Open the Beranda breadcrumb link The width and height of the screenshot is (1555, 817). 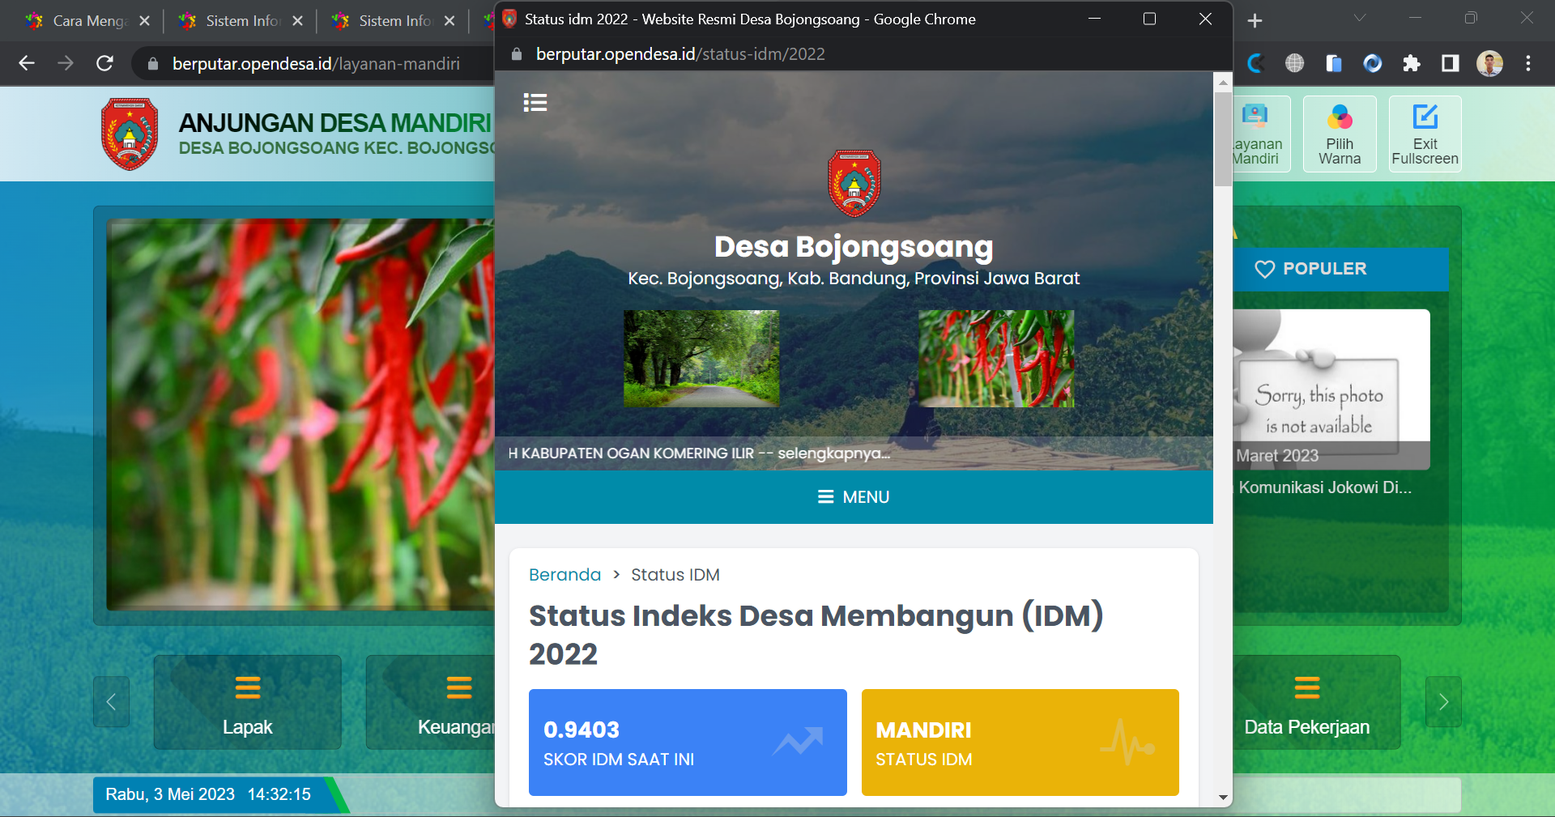point(564,575)
